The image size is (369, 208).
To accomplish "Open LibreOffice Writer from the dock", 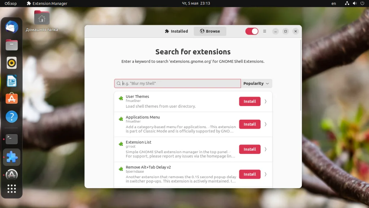I will tap(12, 81).
